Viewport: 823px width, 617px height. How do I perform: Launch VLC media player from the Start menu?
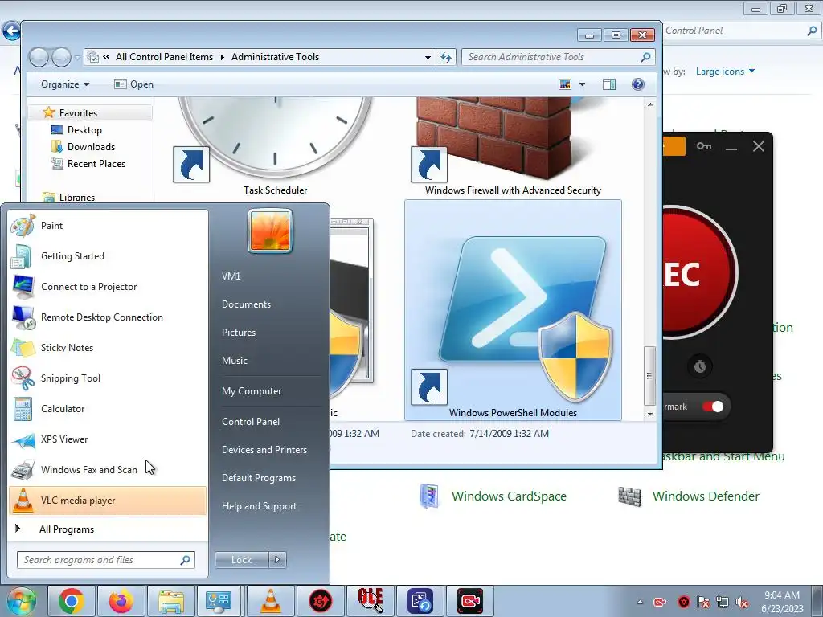pos(108,501)
